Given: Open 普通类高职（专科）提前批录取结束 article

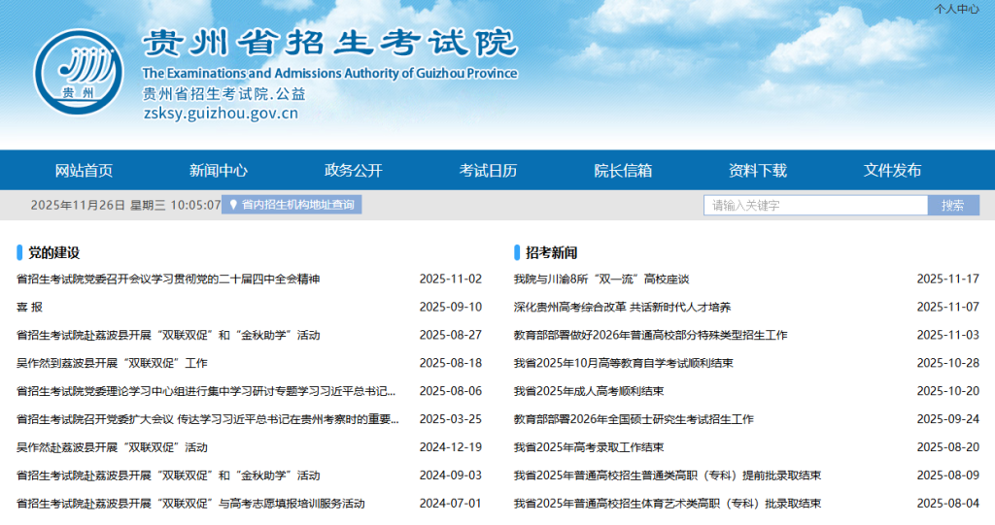Looking at the screenshot, I should [x=668, y=476].
